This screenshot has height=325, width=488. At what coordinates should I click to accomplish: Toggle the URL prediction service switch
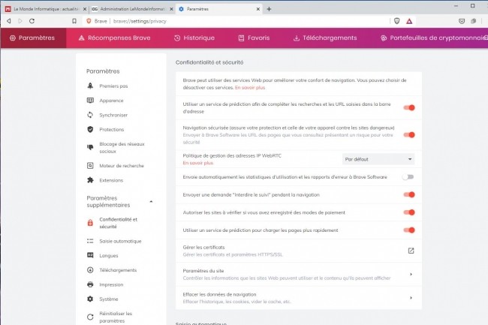409,107
